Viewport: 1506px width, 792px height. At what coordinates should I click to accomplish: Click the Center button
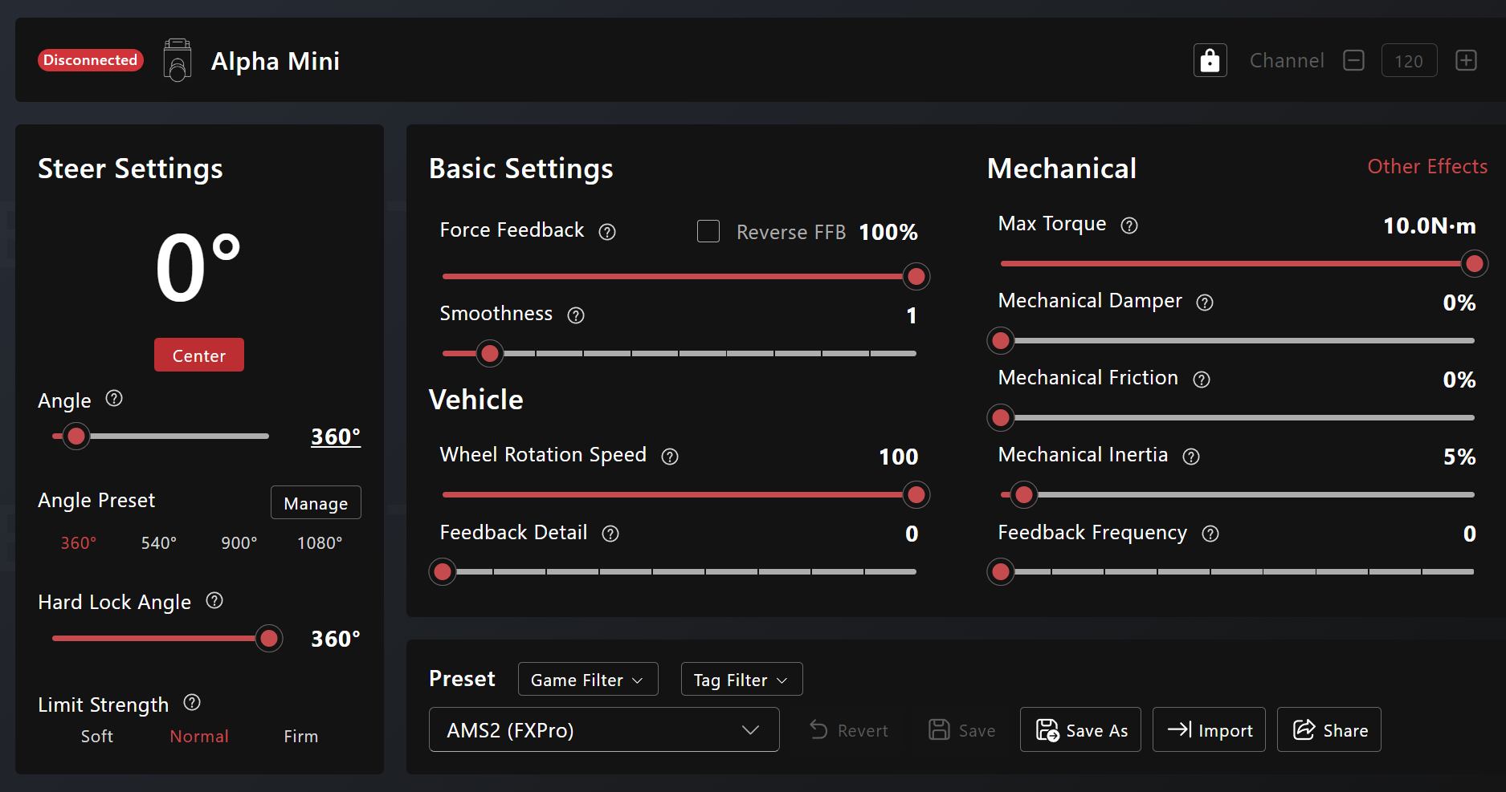coord(199,355)
